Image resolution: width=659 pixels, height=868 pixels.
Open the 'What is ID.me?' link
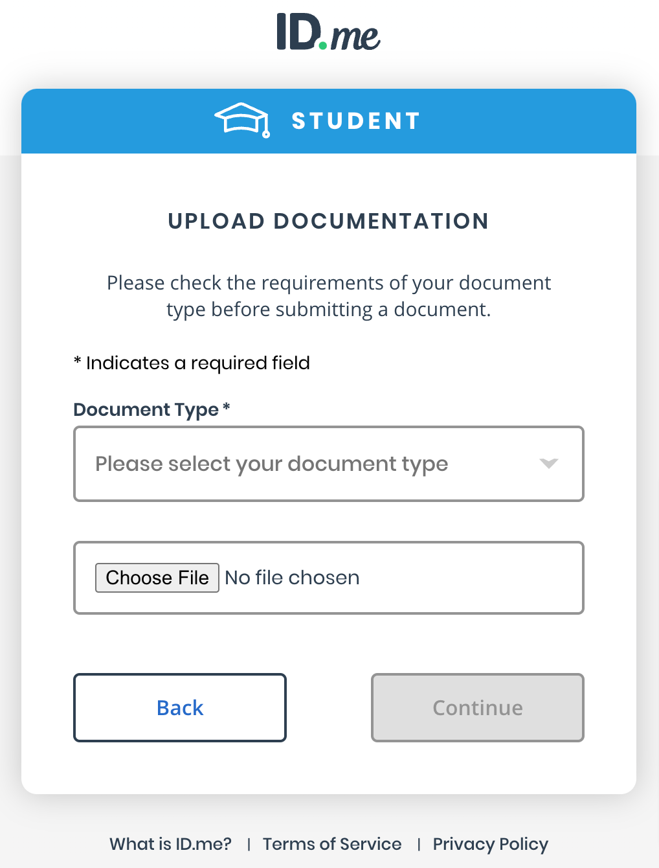point(170,844)
